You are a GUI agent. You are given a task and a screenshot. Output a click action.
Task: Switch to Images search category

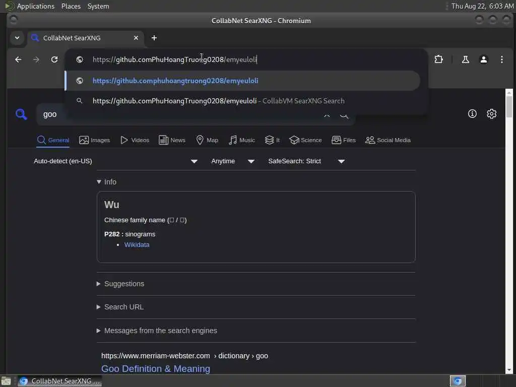94,140
